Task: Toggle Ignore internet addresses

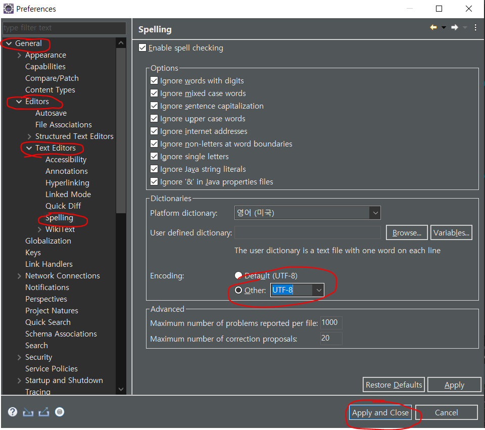Action: pyautogui.click(x=154, y=131)
